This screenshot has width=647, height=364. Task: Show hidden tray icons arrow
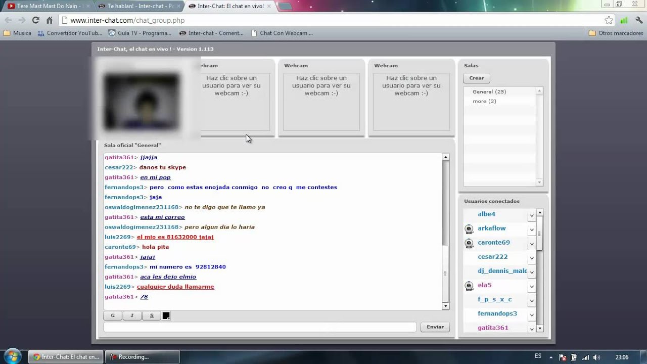click(x=551, y=357)
